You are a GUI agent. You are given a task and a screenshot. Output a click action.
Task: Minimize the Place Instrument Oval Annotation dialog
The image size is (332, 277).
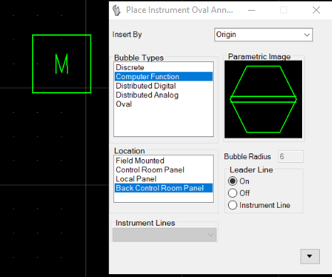click(251, 10)
